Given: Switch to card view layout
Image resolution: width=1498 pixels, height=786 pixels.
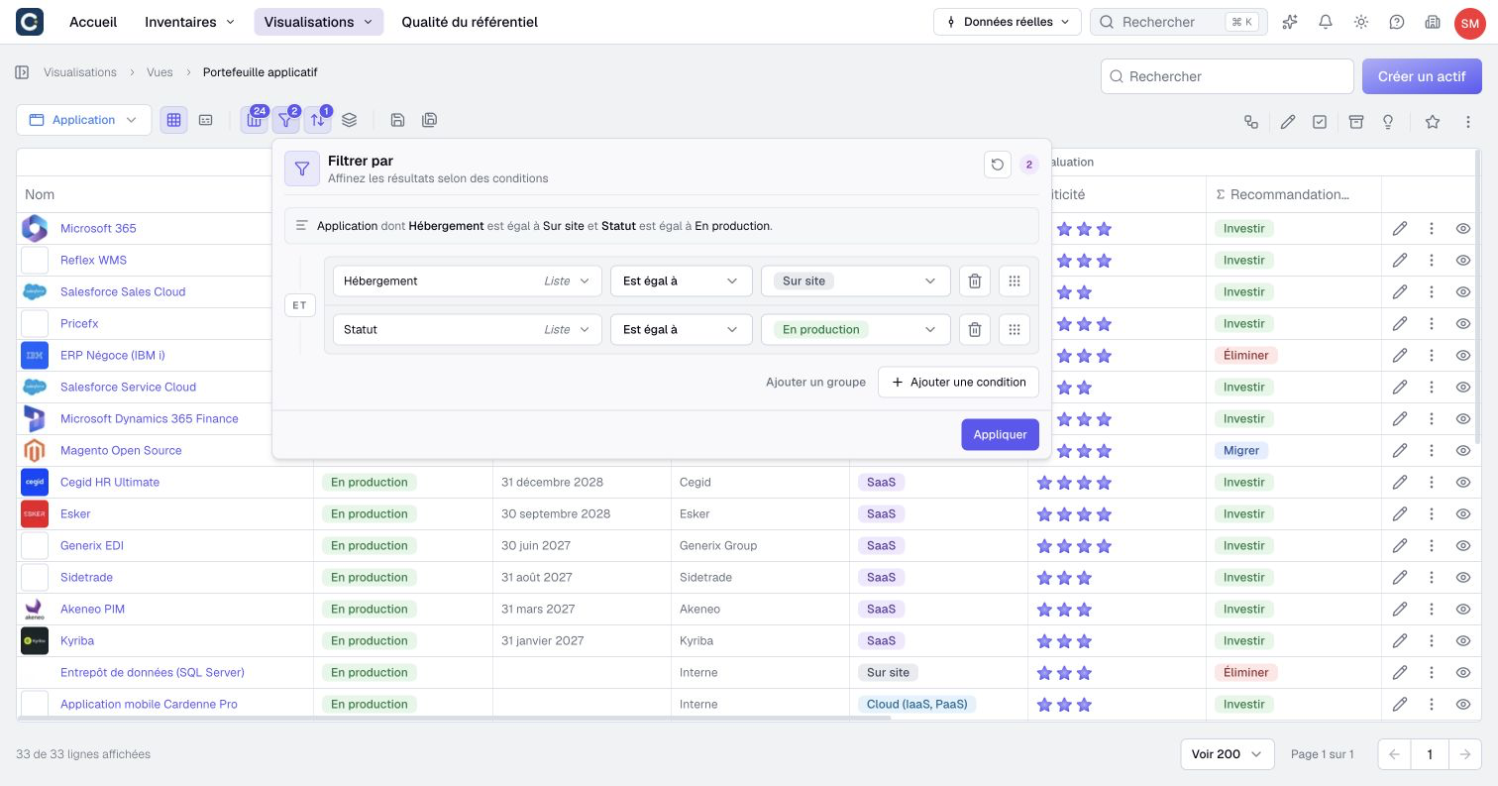Looking at the screenshot, I should [x=205, y=120].
